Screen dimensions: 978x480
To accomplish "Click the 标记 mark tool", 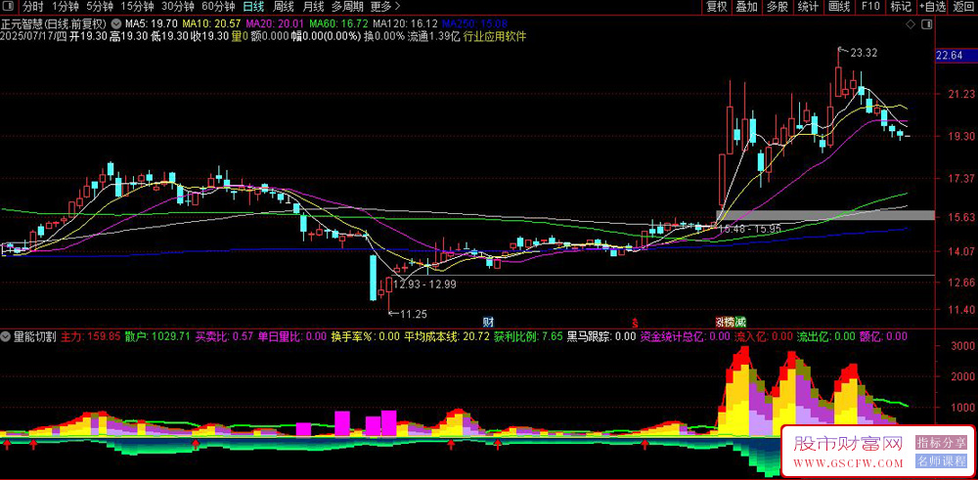I will click(x=901, y=7).
